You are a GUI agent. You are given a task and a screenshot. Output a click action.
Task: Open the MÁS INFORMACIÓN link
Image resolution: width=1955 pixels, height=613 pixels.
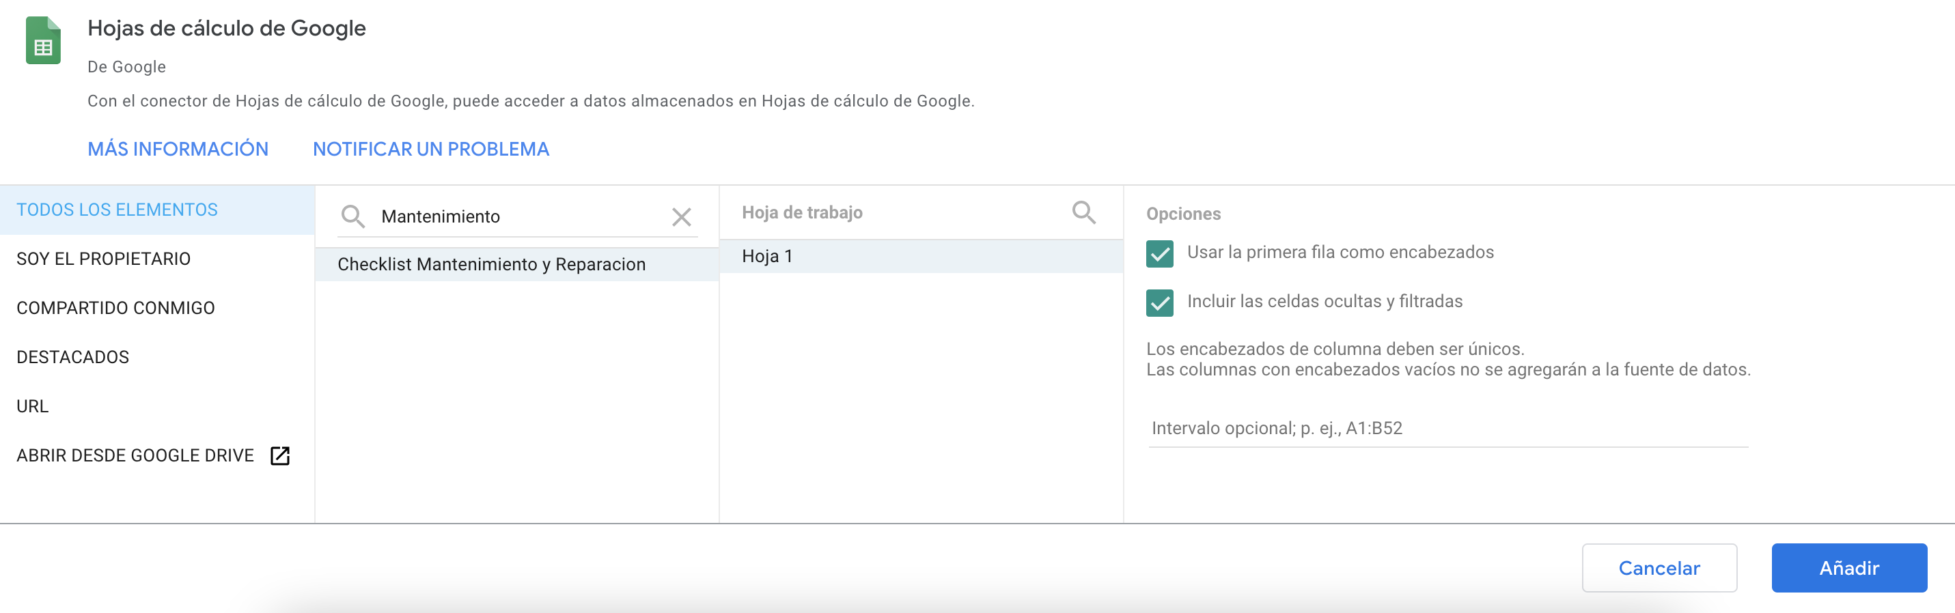tap(178, 149)
